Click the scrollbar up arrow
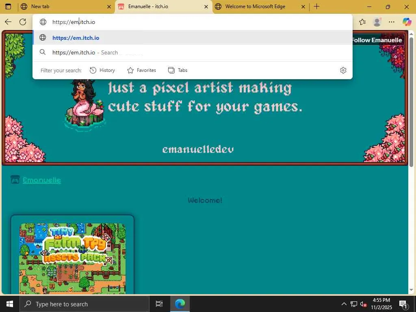This screenshot has width=416, height=312. (411, 34)
